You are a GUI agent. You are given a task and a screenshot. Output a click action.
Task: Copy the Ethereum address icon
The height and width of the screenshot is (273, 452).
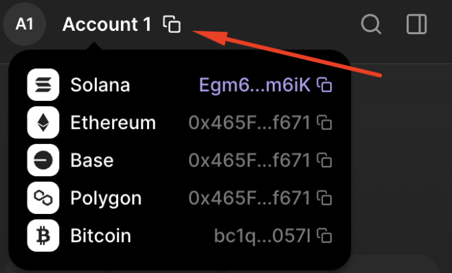pos(324,122)
